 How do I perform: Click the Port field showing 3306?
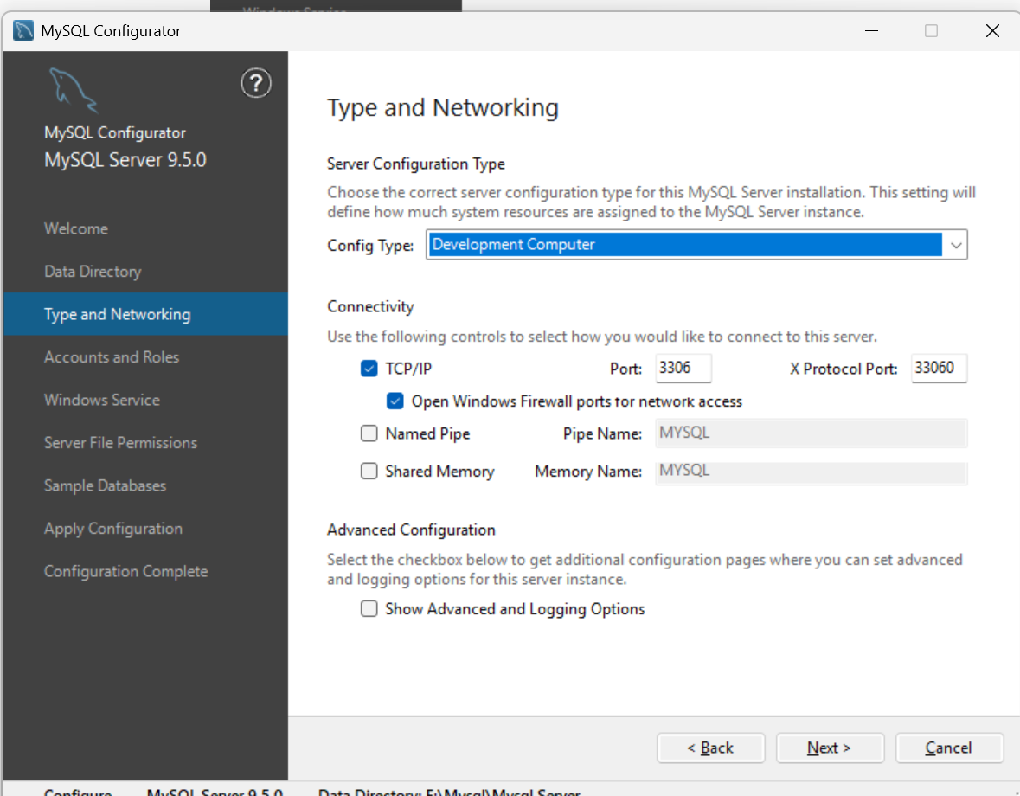point(683,369)
